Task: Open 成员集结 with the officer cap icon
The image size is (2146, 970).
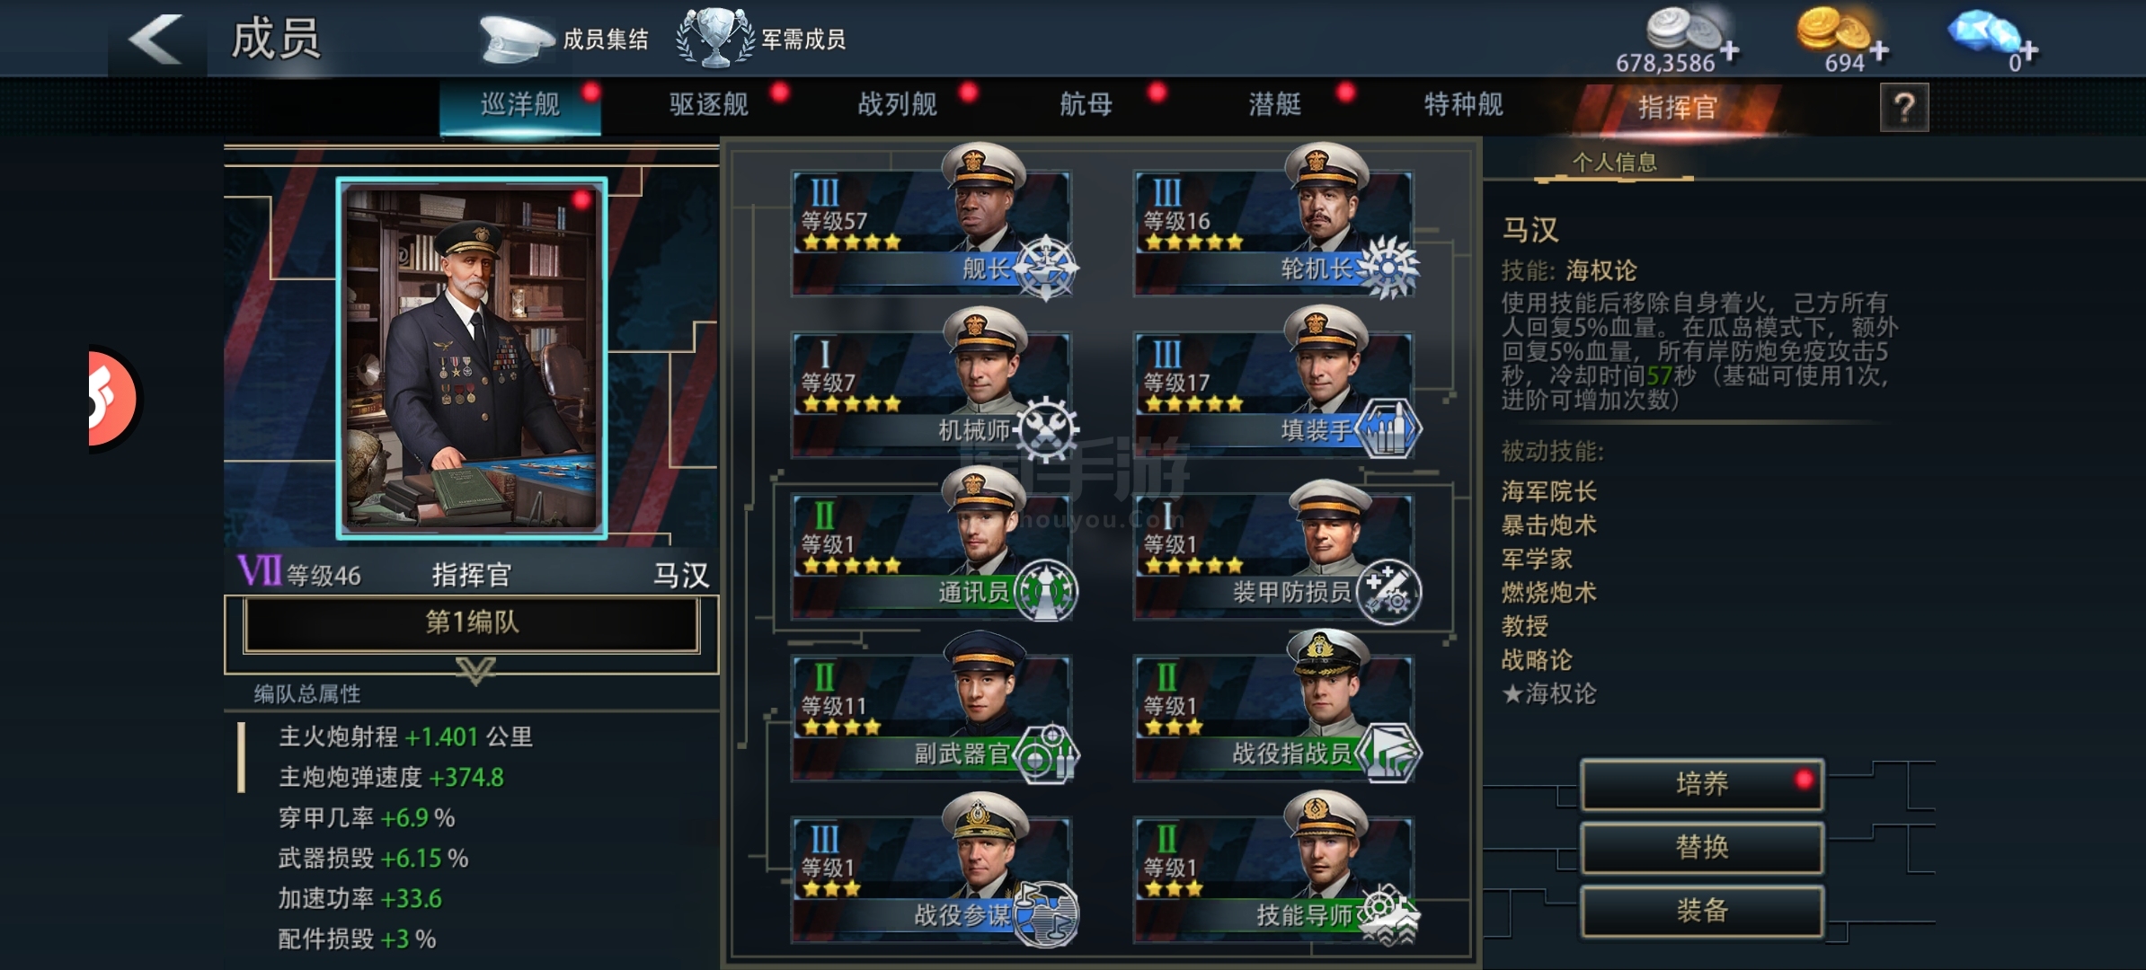Action: (563, 39)
